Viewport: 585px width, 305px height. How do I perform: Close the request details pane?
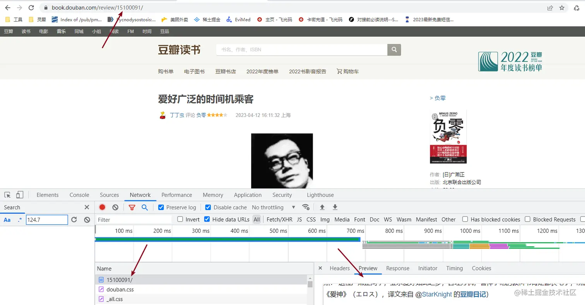click(320, 268)
